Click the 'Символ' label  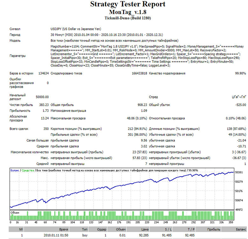(x=15, y=29)
